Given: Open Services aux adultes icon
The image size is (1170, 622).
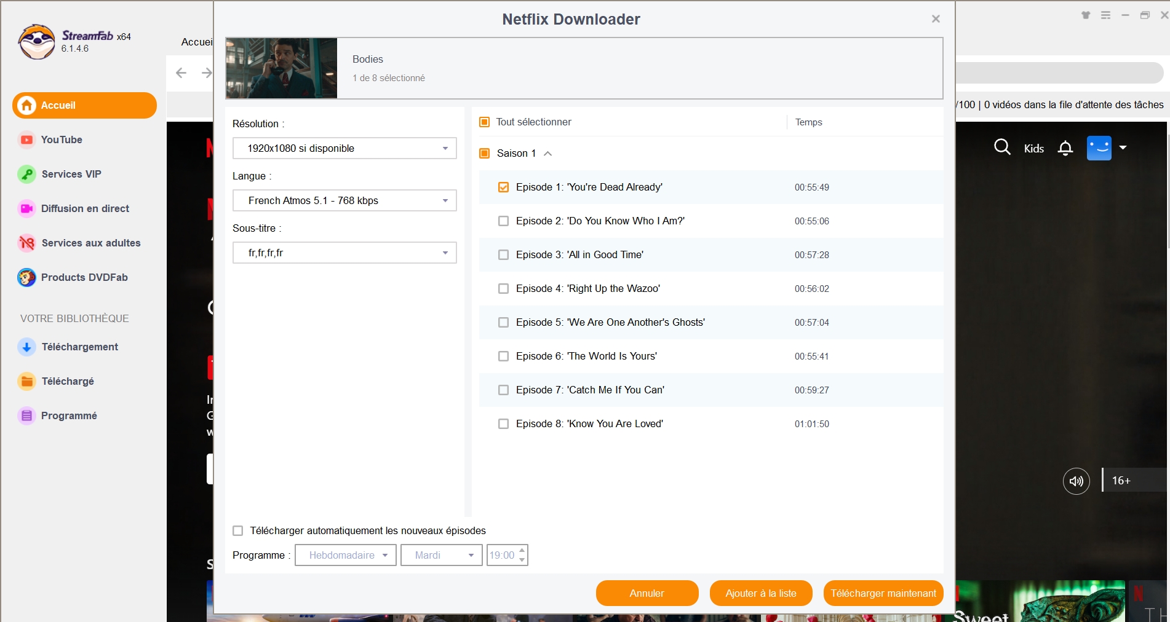Looking at the screenshot, I should click(x=26, y=243).
